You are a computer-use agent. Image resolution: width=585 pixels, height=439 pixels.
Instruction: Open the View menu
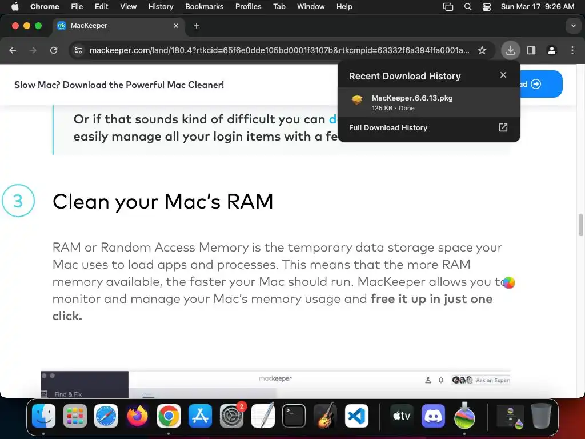(129, 6)
